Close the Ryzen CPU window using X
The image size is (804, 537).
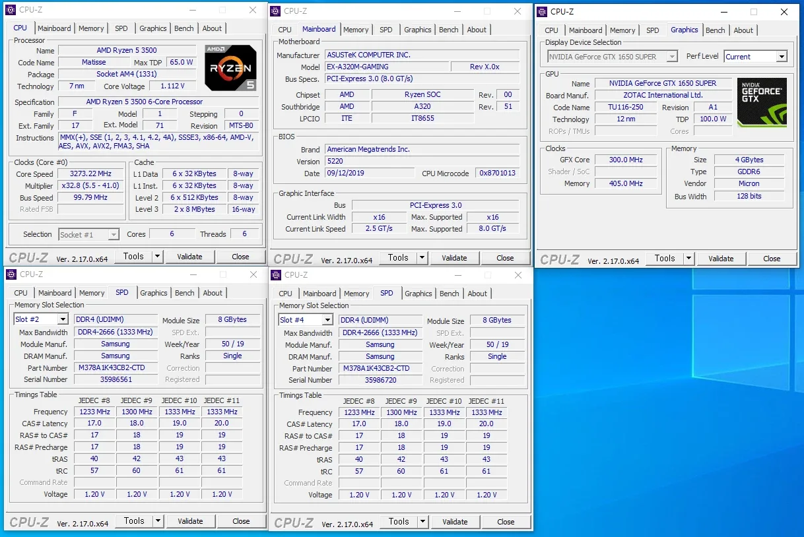pyautogui.click(x=253, y=11)
